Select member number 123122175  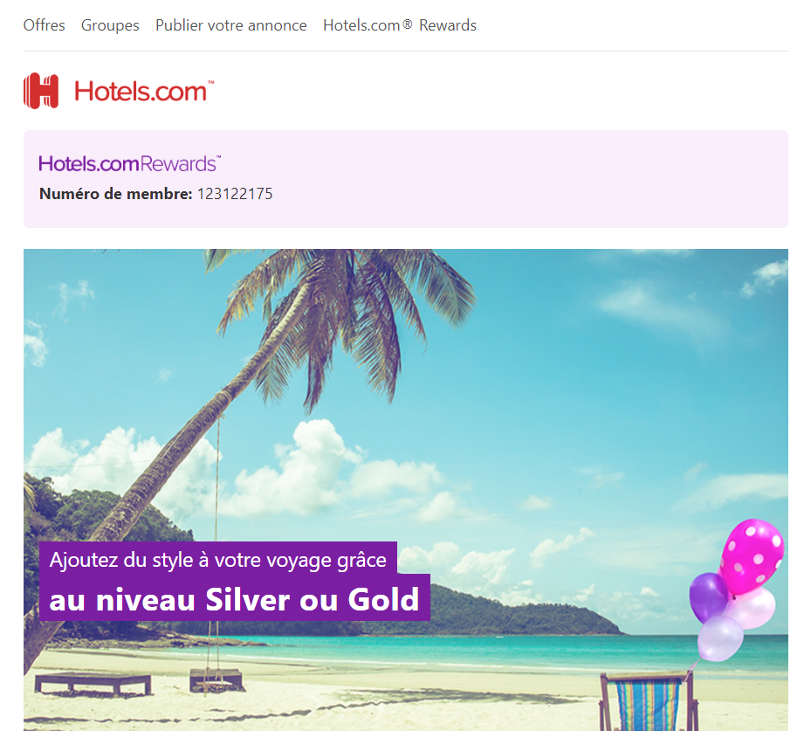point(235,194)
